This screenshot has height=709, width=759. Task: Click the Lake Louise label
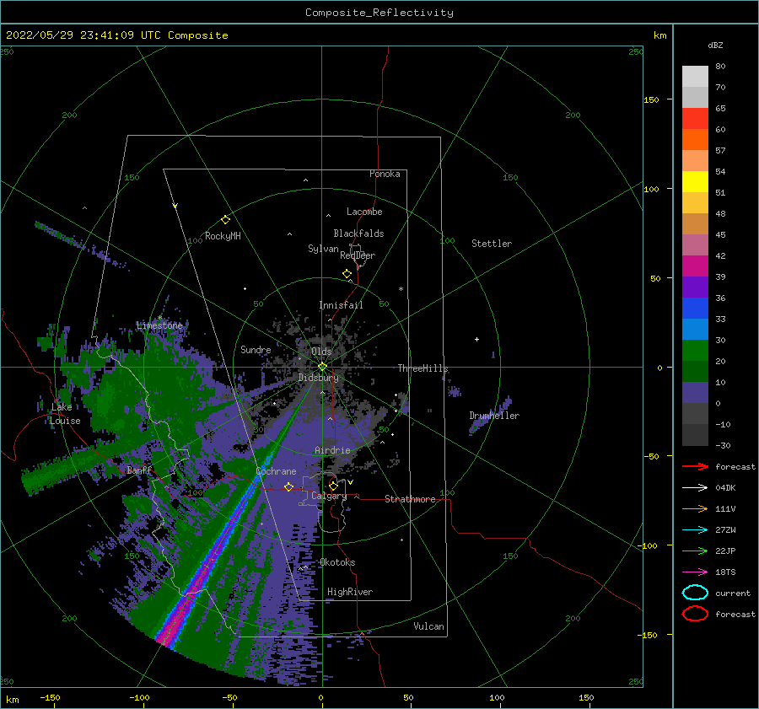tap(65, 414)
